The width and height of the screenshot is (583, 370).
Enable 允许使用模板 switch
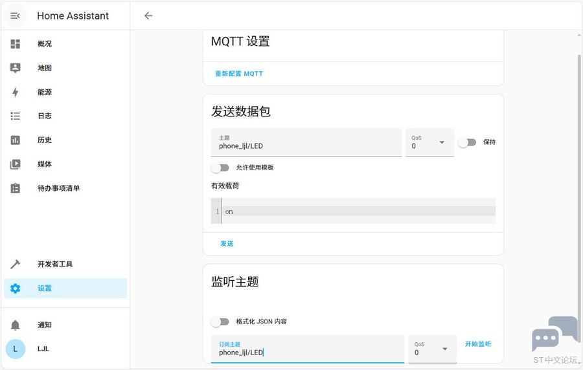220,168
